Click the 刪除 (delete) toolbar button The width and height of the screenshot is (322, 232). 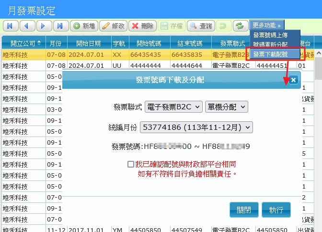142,26
